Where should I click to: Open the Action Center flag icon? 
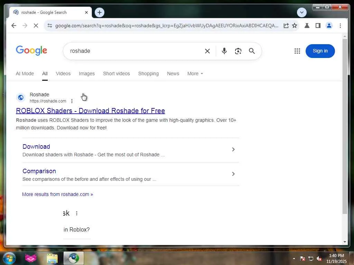coord(302,258)
